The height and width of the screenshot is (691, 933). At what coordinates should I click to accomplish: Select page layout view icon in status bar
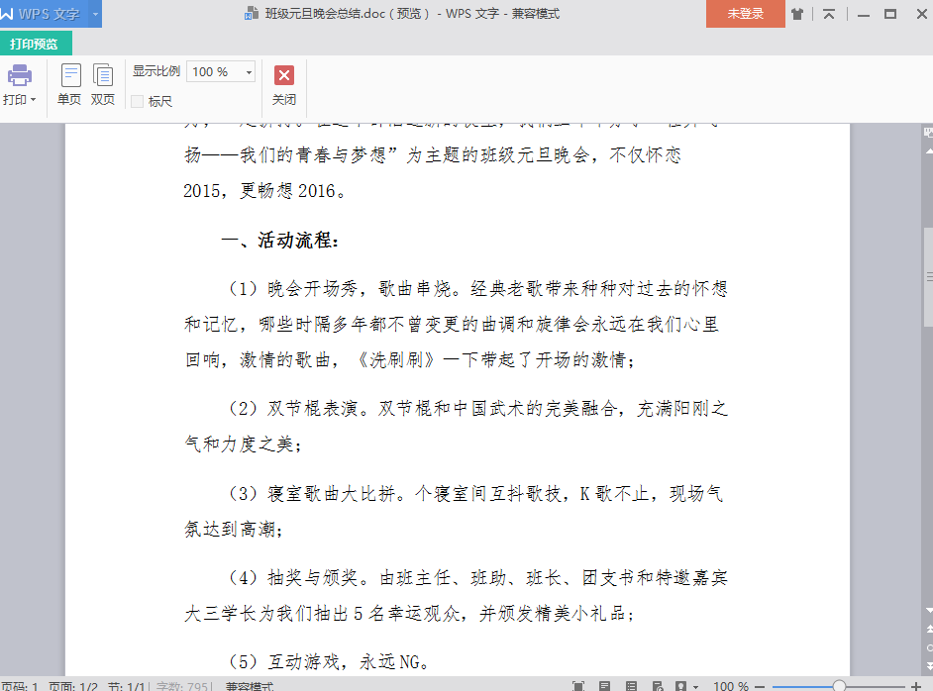coord(605,685)
